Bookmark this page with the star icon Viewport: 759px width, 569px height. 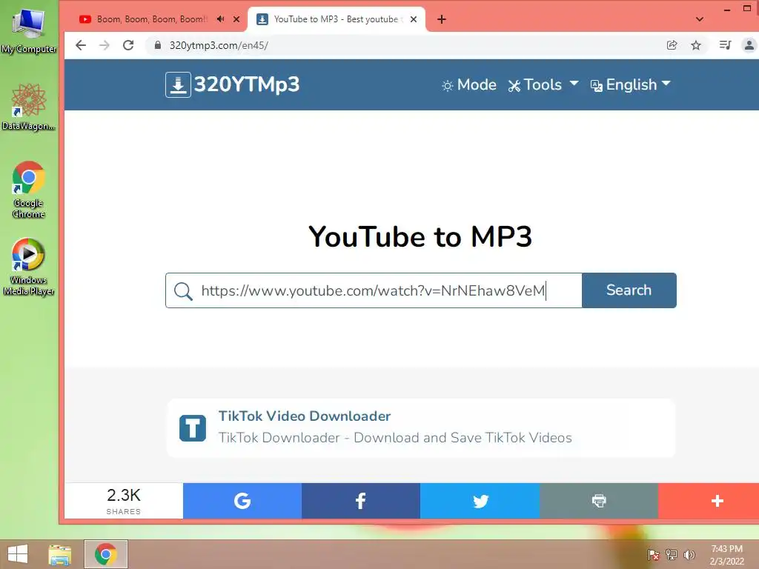point(696,45)
